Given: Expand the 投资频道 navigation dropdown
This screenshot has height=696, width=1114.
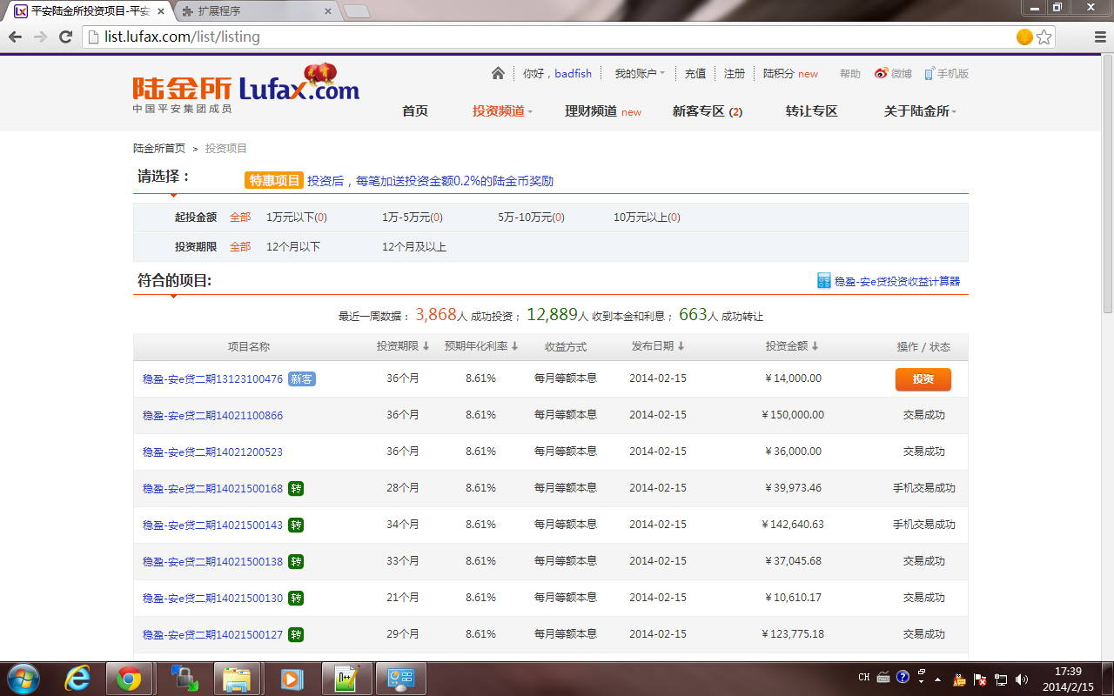Looking at the screenshot, I should coord(502,111).
